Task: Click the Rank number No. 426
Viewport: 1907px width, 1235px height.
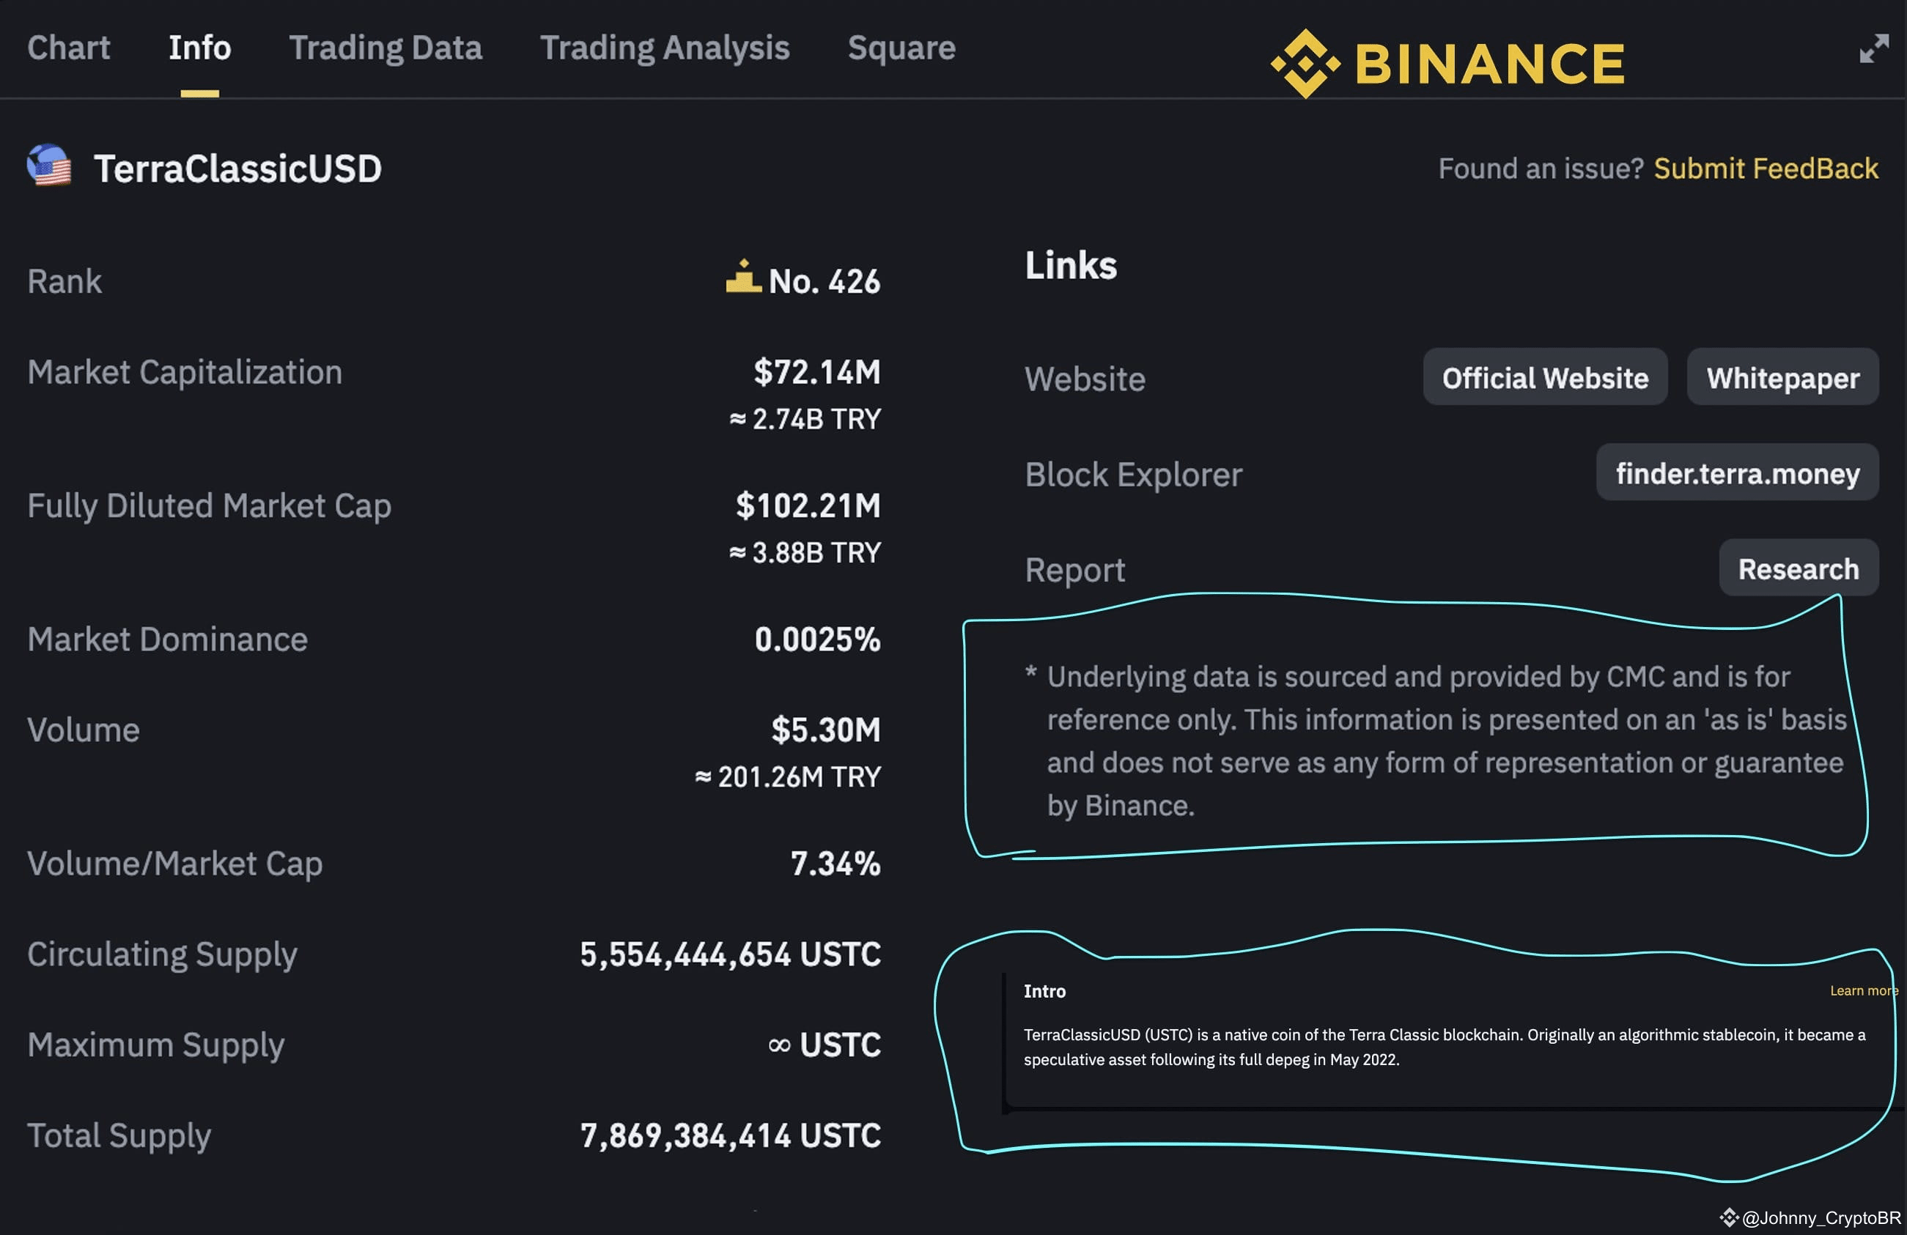Action: point(823,280)
